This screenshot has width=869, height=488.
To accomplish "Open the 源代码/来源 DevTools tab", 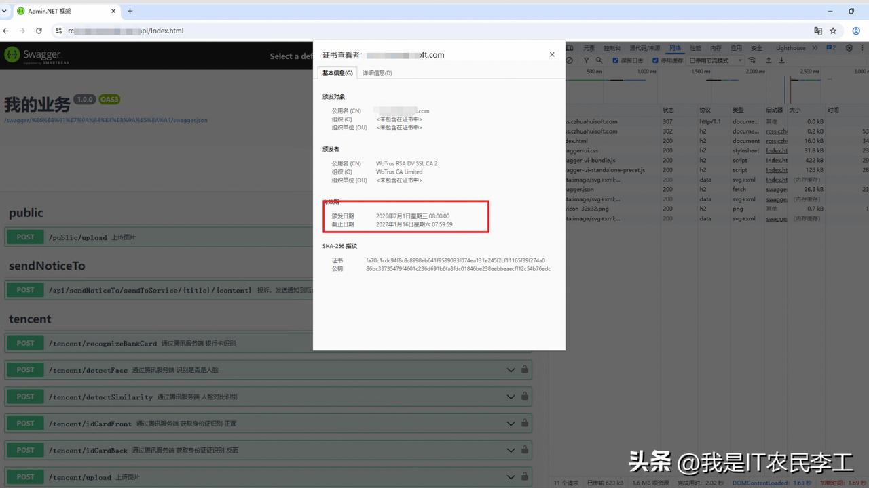I will [645, 48].
